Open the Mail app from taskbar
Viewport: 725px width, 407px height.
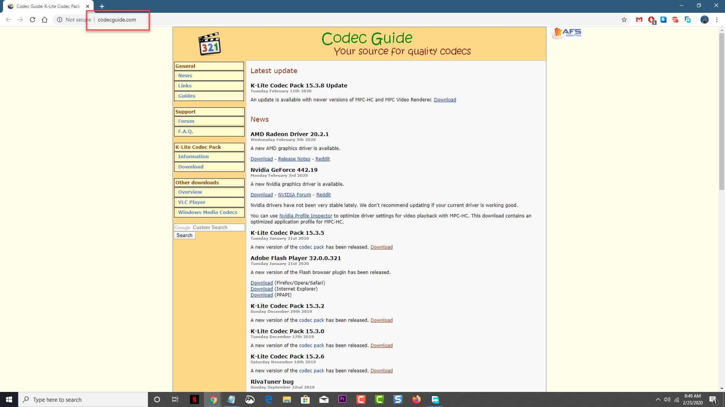click(x=324, y=399)
